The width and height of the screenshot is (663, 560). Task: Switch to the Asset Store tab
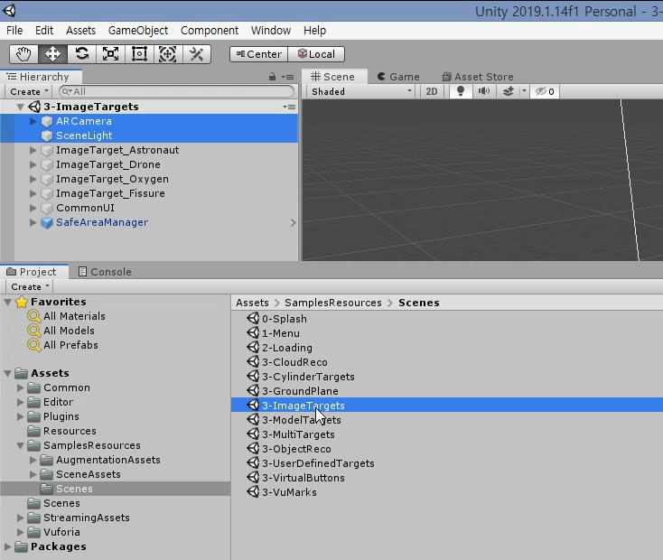478,77
